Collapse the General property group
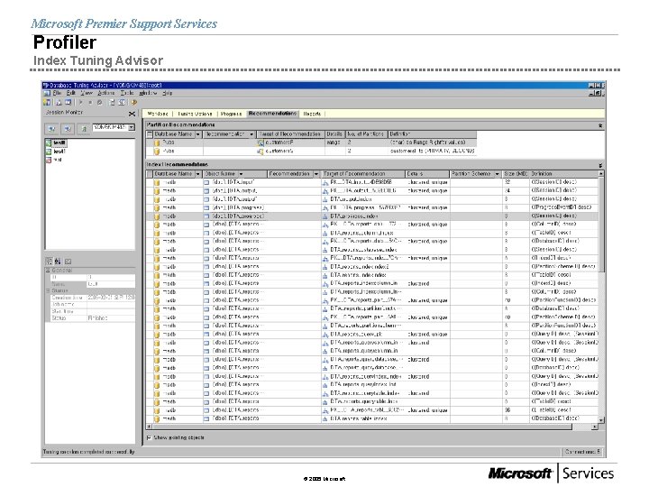 [x=48, y=270]
